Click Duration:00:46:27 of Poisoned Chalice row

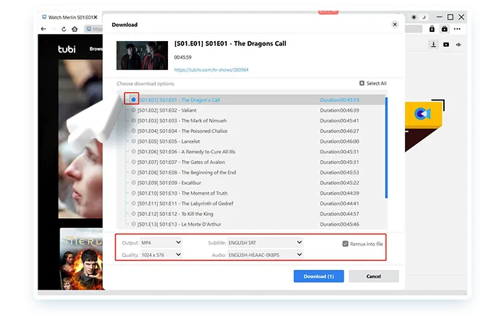point(340,131)
